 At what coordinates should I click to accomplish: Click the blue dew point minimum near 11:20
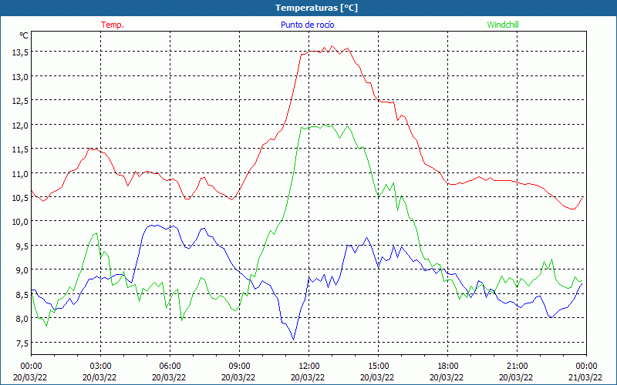pyautogui.click(x=293, y=340)
